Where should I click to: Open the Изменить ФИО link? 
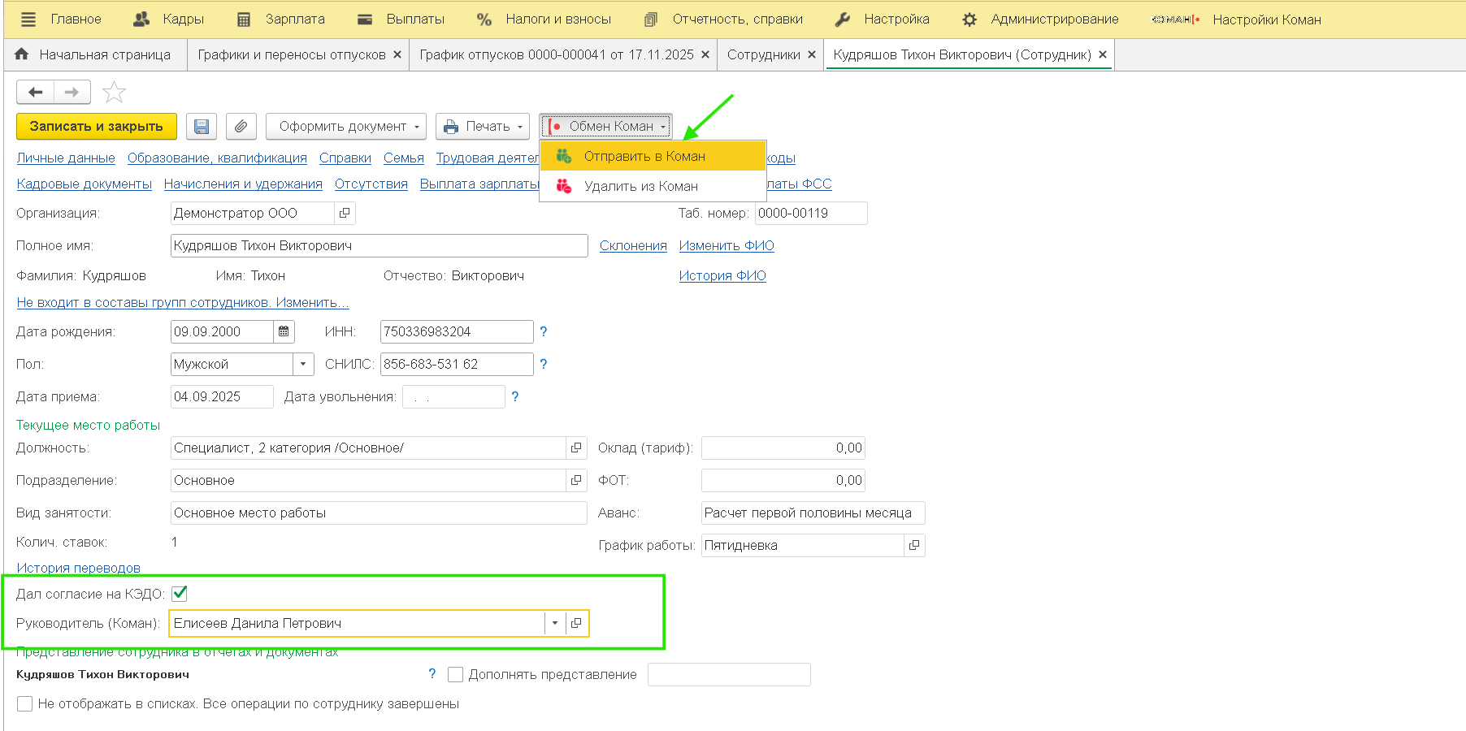coord(726,245)
